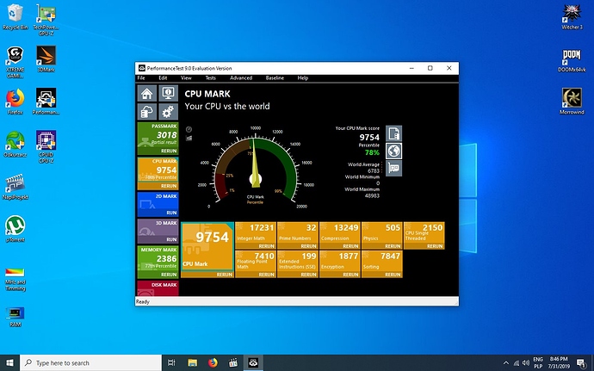Open the CPUID CPU-Z desktop shortcut
The height and width of the screenshot is (371, 594).
[46, 147]
